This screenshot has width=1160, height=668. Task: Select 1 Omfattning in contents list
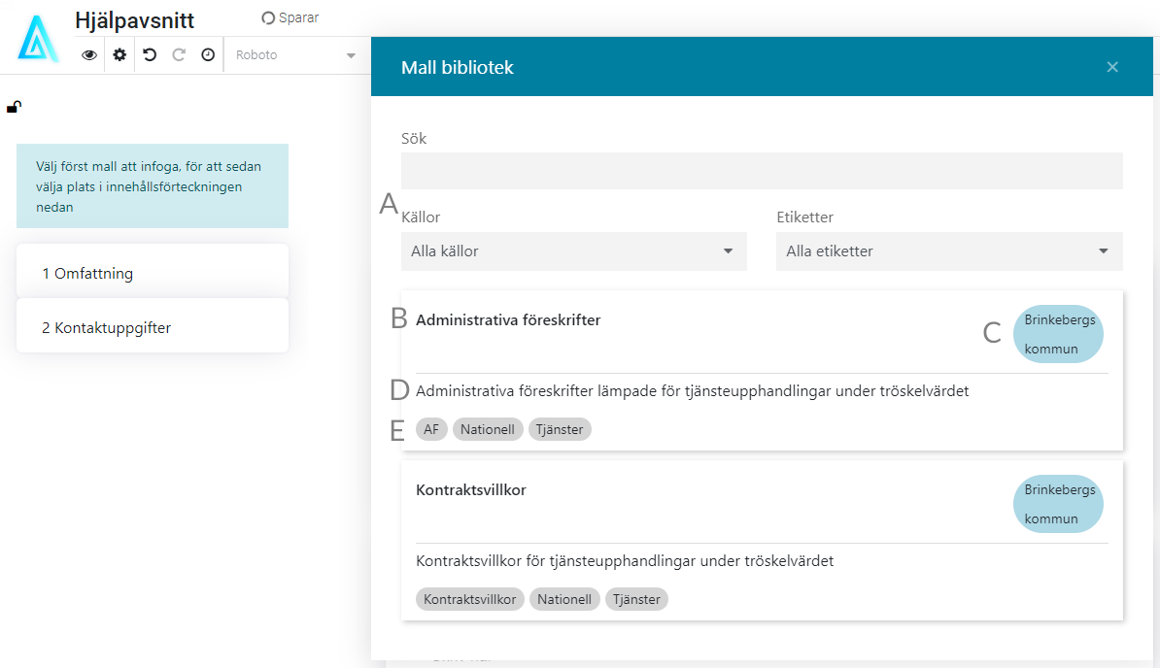tap(153, 274)
